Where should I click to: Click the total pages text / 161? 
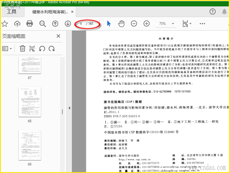(90, 24)
